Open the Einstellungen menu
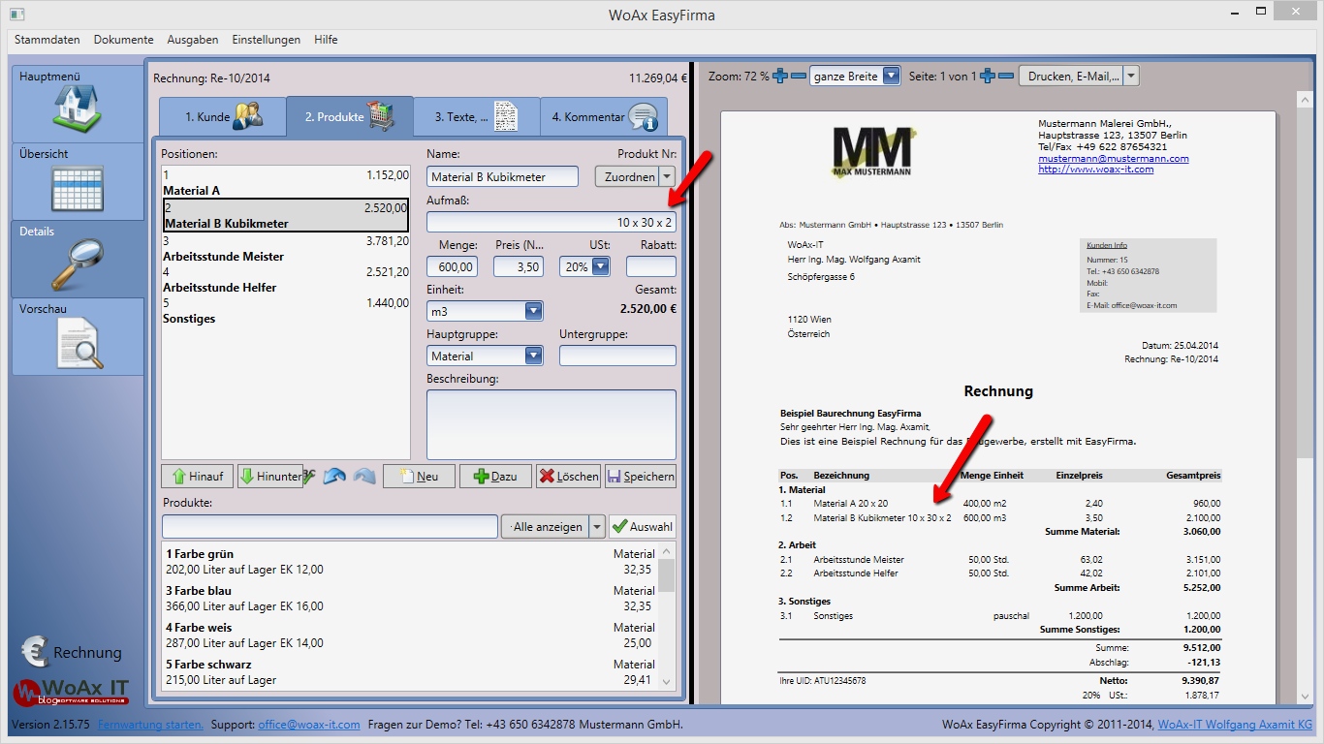Viewport: 1324px width, 744px height. (x=266, y=40)
